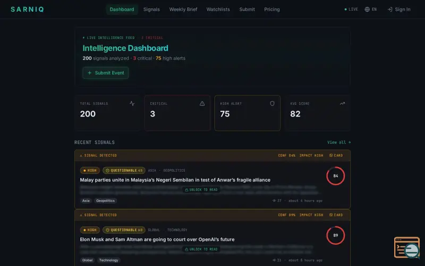Click the View all link
The image size is (425, 266).
[x=339, y=142]
